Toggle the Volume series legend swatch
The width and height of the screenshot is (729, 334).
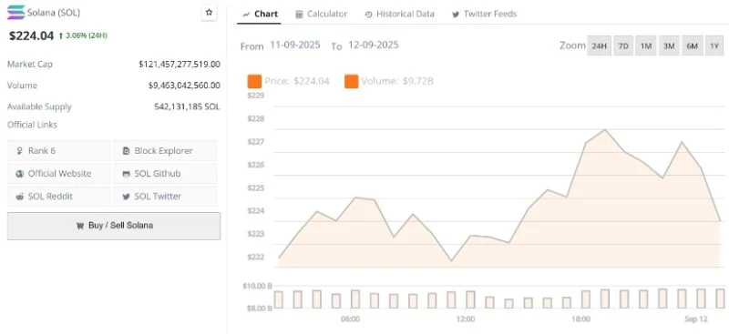pyautogui.click(x=352, y=81)
